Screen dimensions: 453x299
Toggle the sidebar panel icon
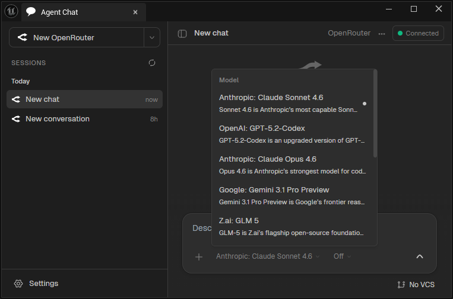pyautogui.click(x=182, y=34)
